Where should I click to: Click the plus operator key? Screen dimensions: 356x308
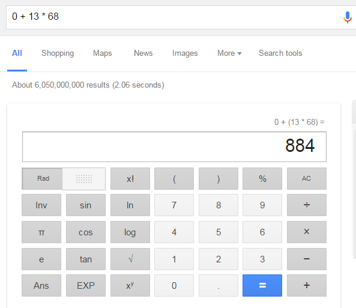click(x=307, y=286)
